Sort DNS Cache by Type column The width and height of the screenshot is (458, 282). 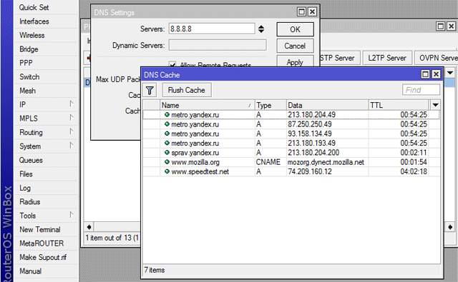(x=271, y=105)
